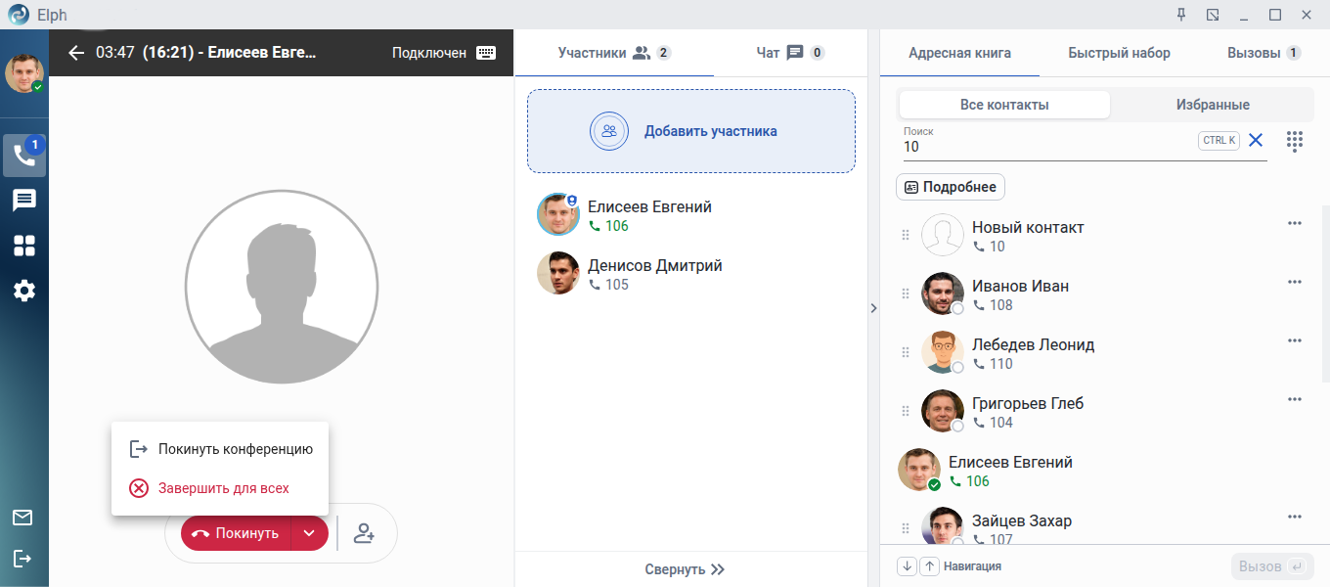Click the Добавить участника button

click(x=691, y=131)
